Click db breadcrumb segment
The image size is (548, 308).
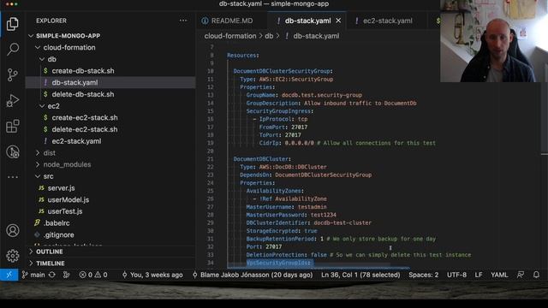[269, 36]
